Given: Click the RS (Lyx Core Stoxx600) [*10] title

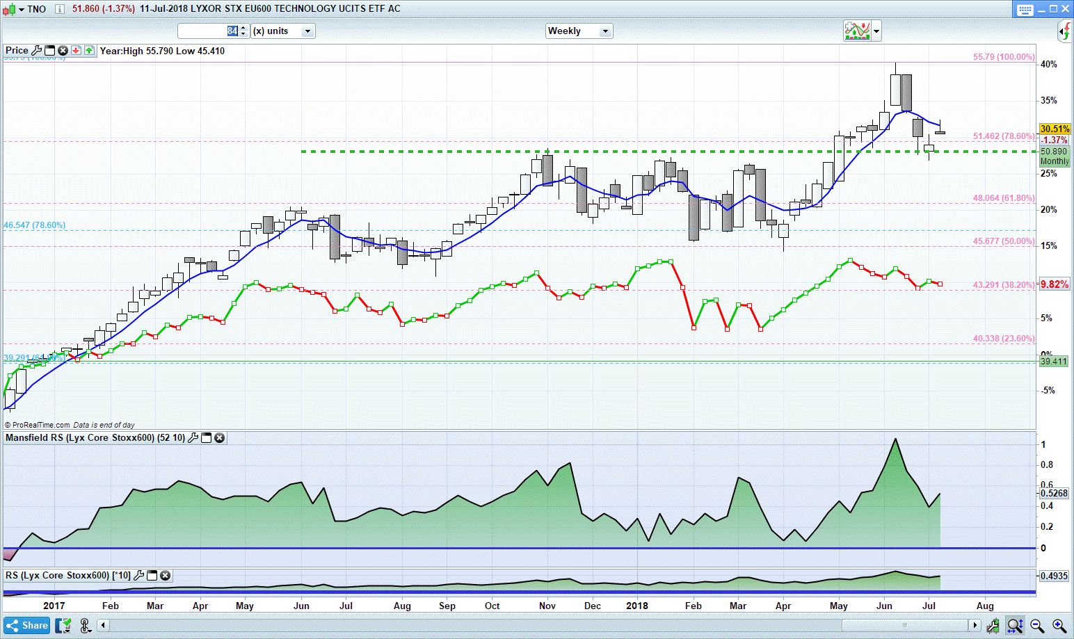Looking at the screenshot, I should (68, 576).
